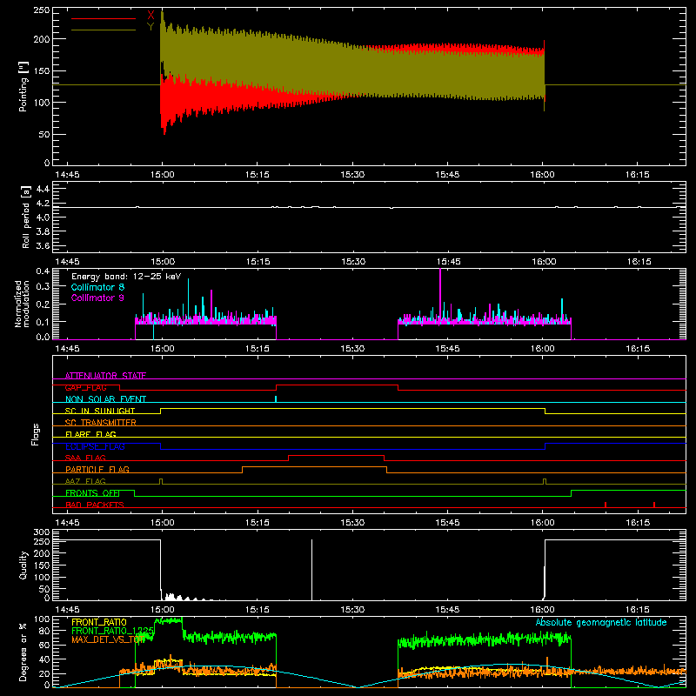Click the green FRONT_RATIO_1225 legend entry

click(112, 631)
